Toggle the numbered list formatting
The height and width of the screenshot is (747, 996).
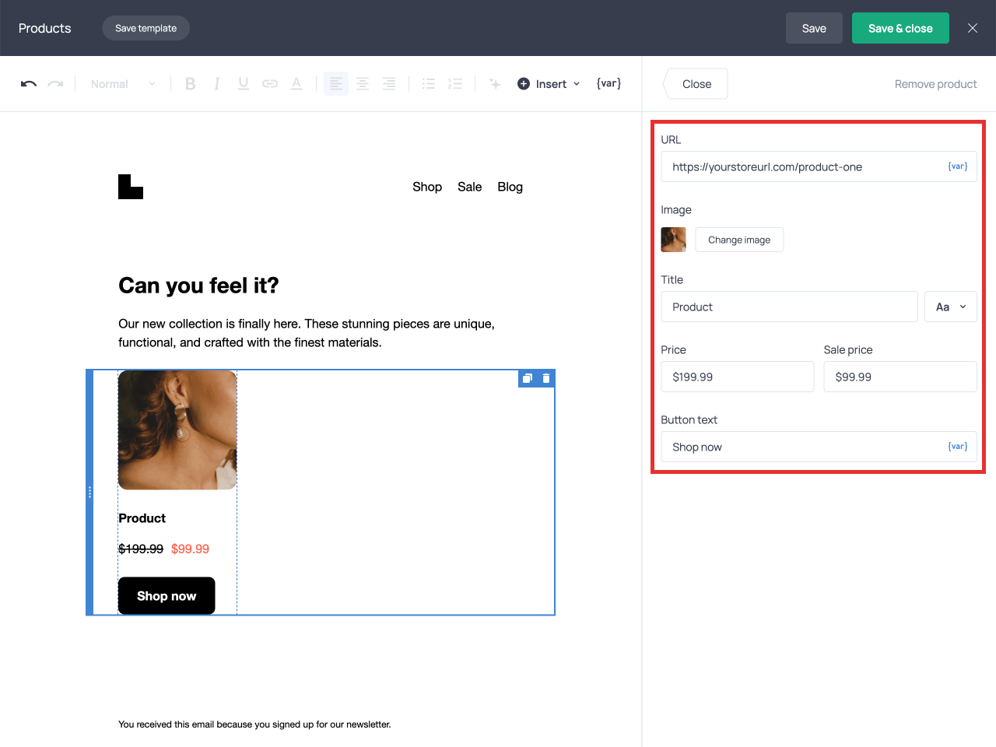point(455,83)
